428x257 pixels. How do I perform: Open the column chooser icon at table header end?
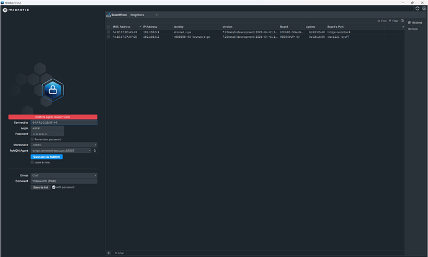click(x=403, y=27)
